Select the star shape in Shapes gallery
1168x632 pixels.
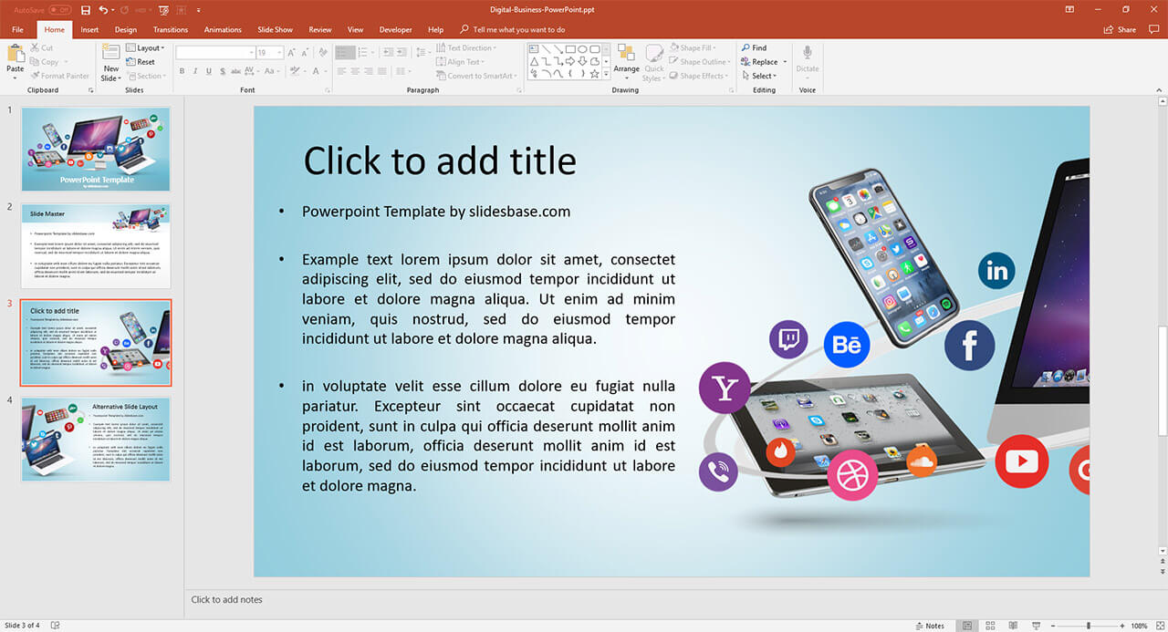pos(594,74)
